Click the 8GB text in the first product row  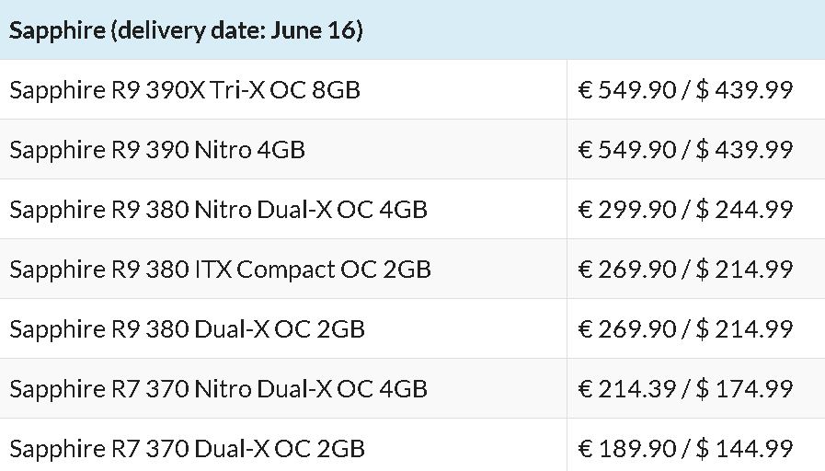pyautogui.click(x=337, y=89)
